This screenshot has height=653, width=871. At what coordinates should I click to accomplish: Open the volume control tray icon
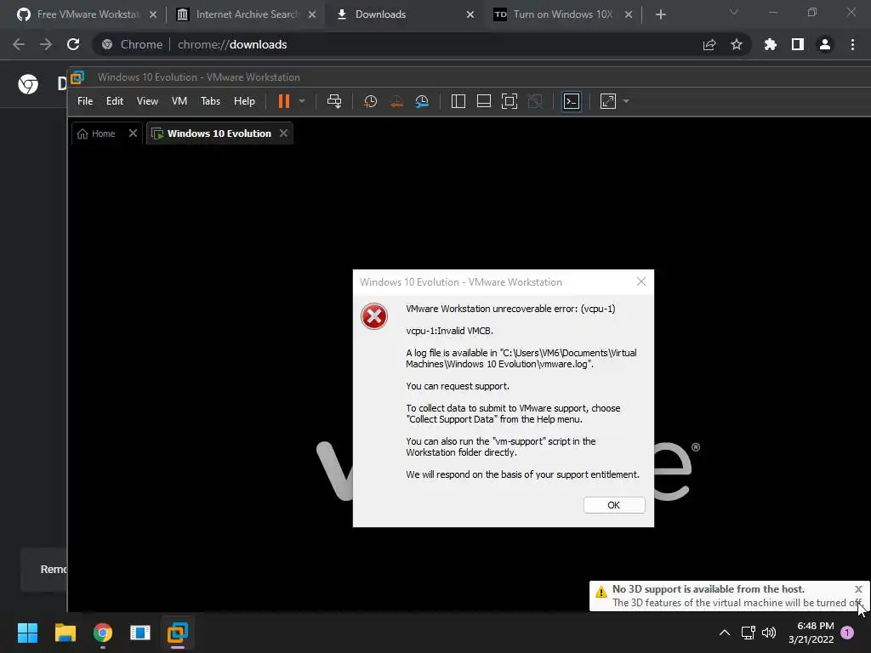tap(769, 633)
